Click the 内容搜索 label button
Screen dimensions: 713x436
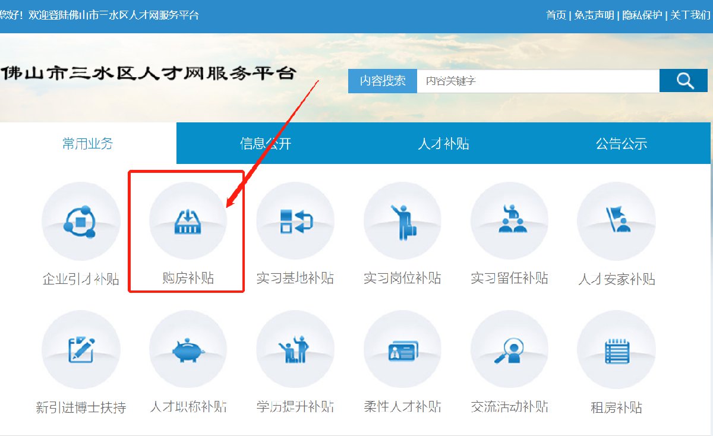(x=383, y=81)
